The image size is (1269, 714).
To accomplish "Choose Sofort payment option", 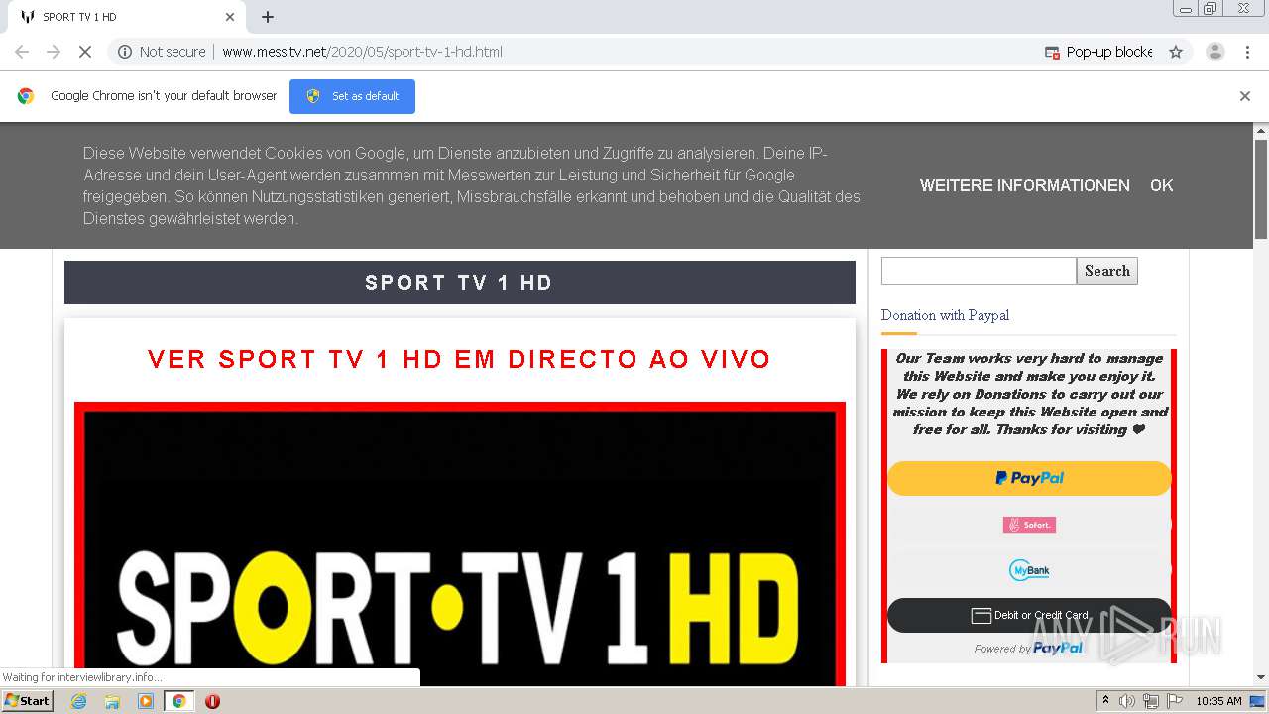I will (1029, 525).
